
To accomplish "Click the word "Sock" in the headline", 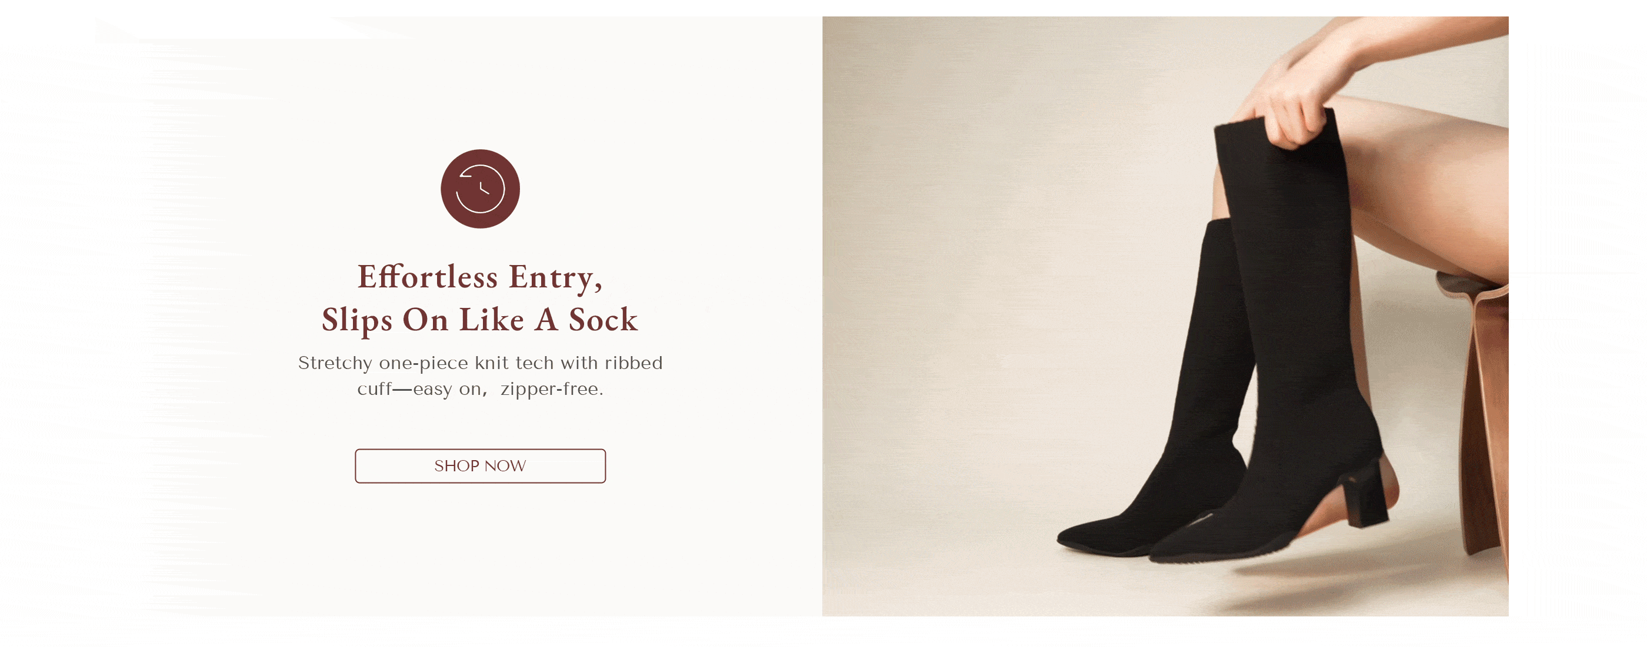I will 603,319.
